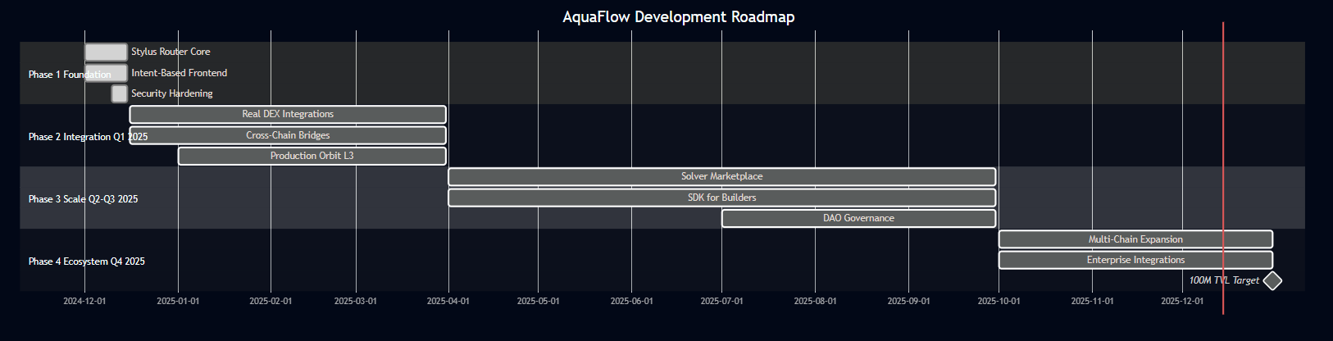Select the Stylus Router Core task bar
The height and width of the screenshot is (341, 1333).
pos(106,52)
